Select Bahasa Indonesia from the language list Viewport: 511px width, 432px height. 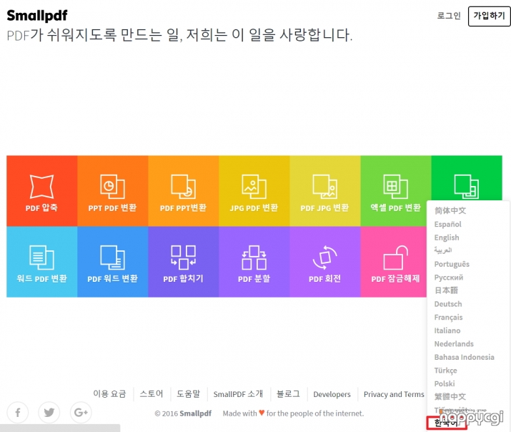click(x=464, y=357)
